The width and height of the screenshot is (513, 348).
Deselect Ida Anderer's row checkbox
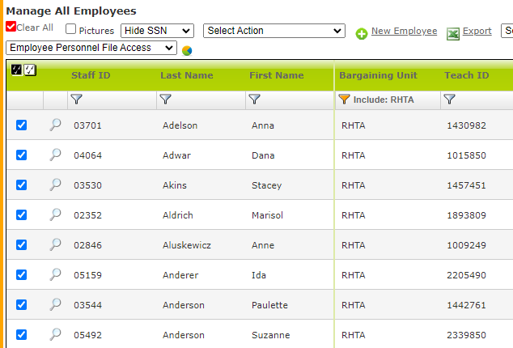coord(22,274)
